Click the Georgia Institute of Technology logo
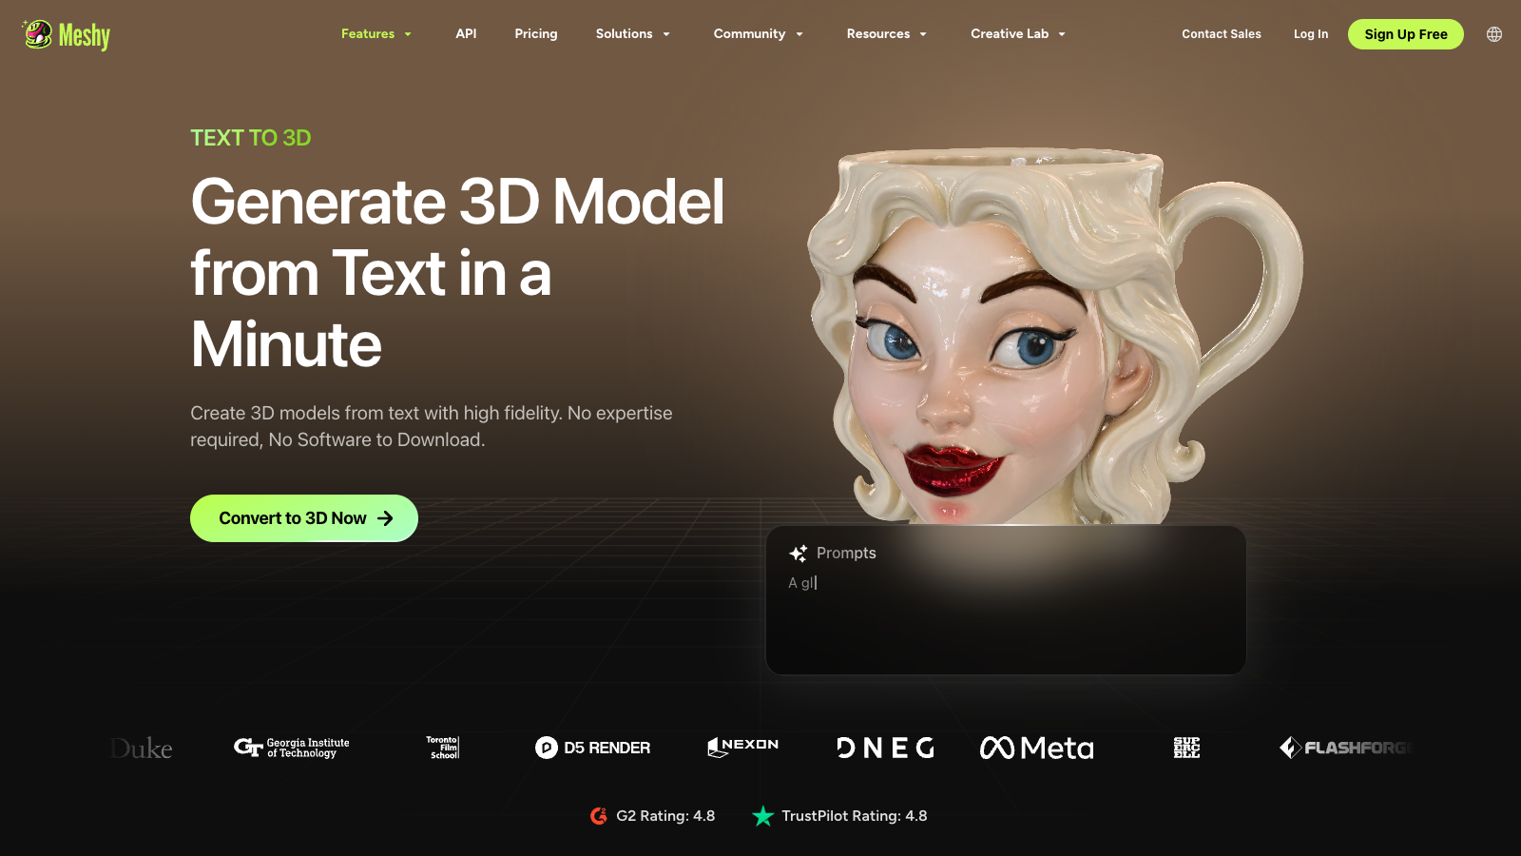Screen dimensions: 1521x856 pos(292,748)
